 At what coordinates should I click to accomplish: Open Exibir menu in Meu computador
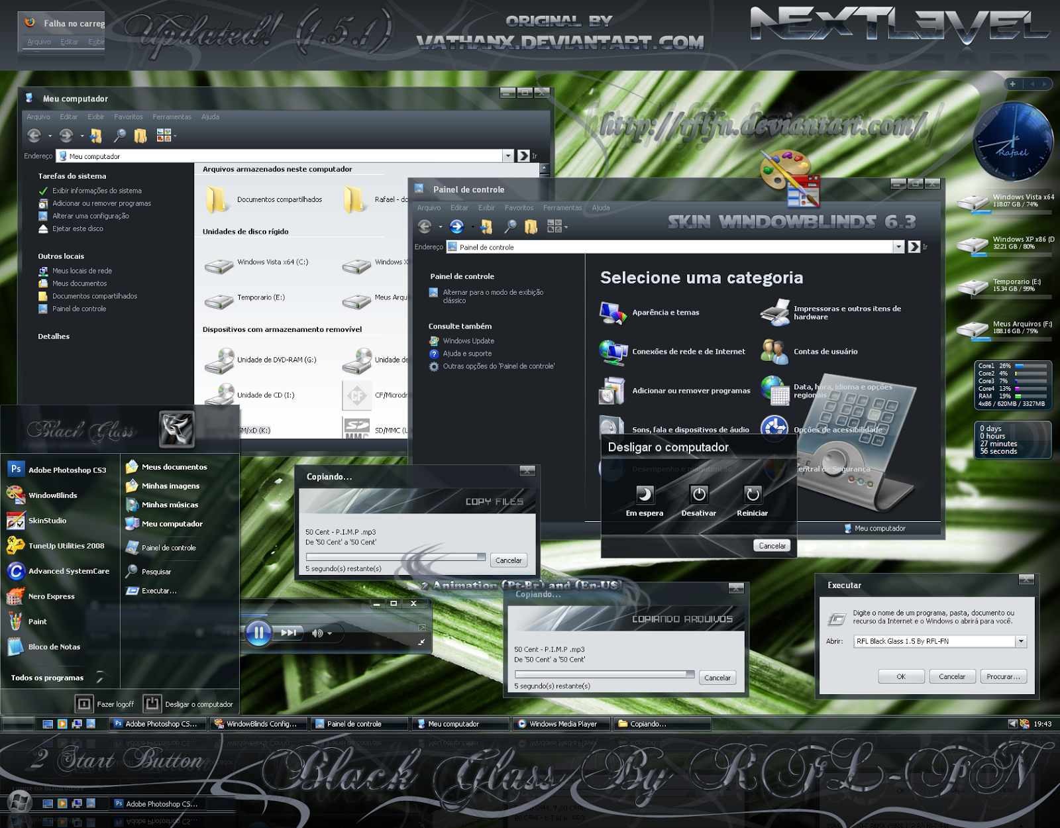(x=96, y=117)
